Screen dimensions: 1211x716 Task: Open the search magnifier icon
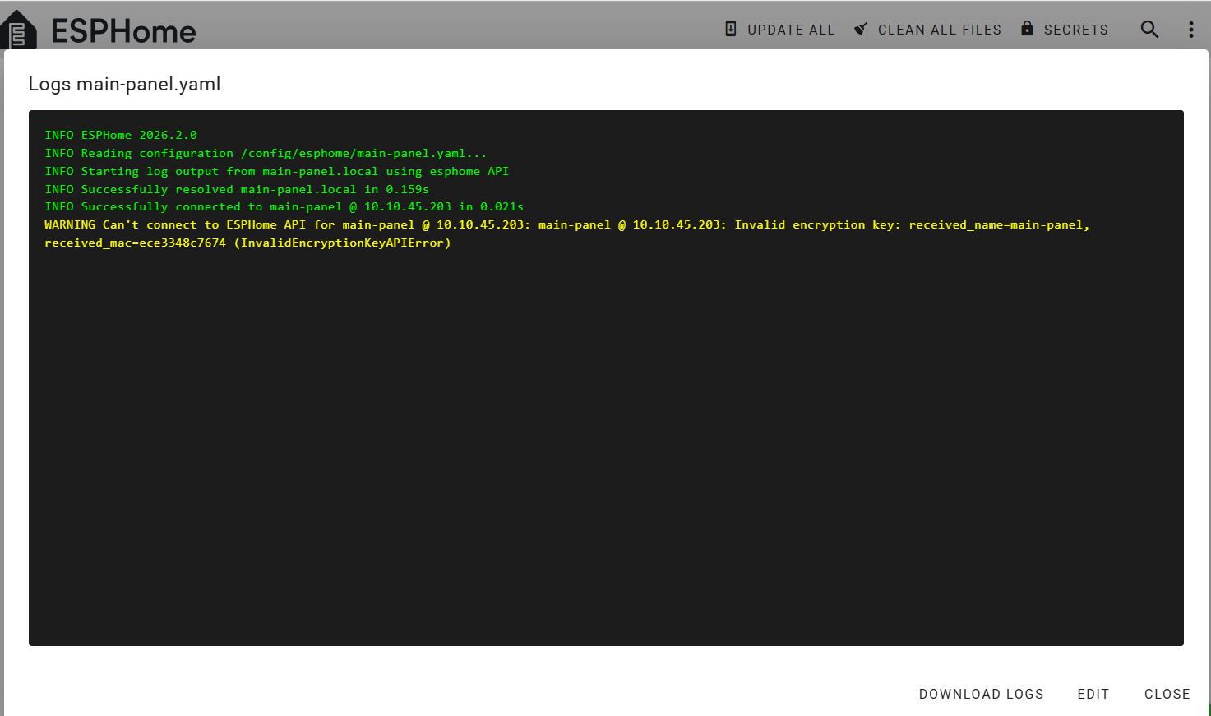[1149, 30]
